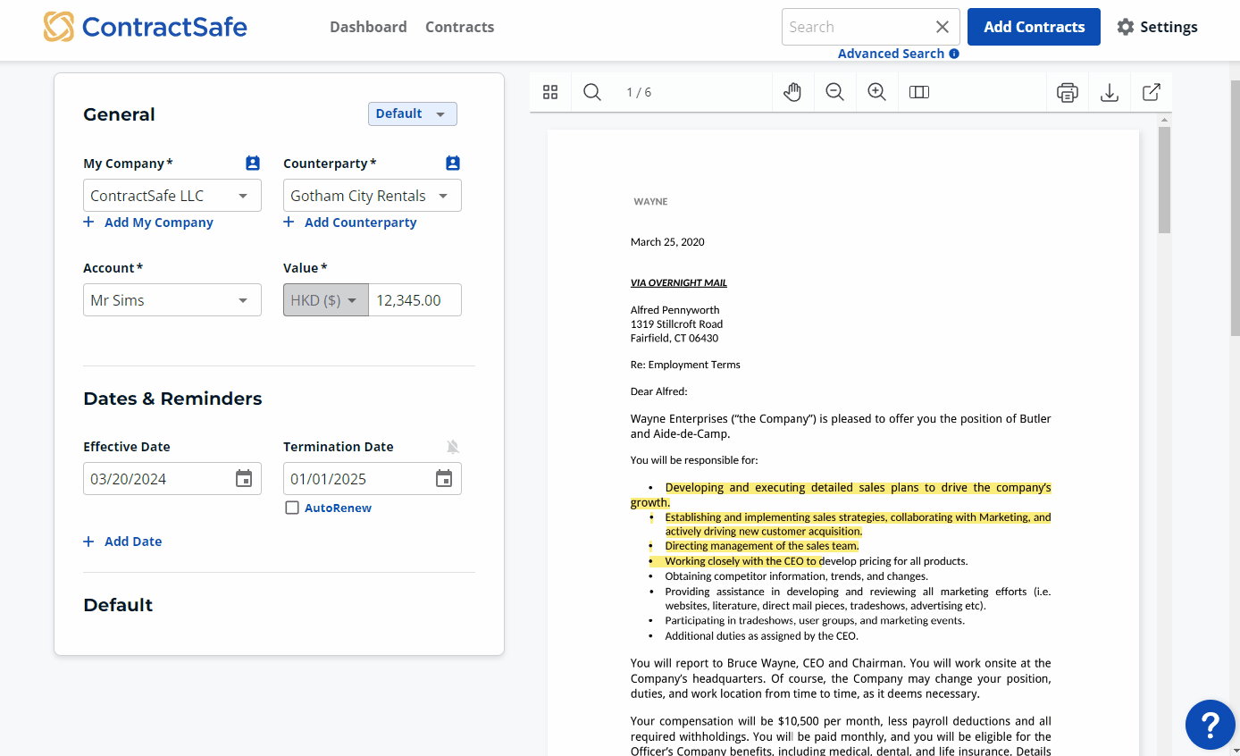Open the Advanced Search link
This screenshot has height=756, width=1240.
(x=891, y=54)
